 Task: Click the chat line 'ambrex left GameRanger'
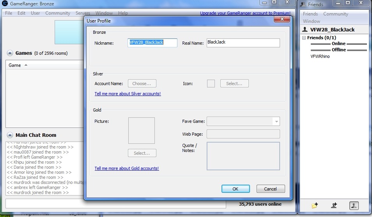click(37, 188)
